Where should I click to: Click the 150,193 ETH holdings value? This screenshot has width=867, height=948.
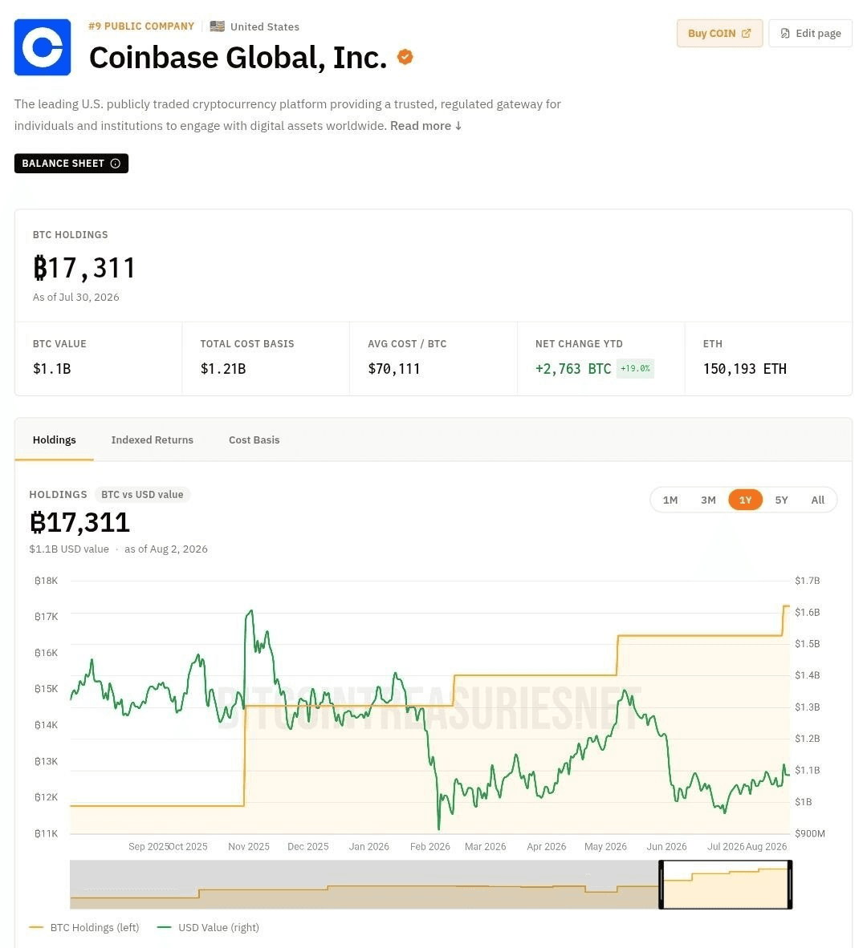[745, 368]
